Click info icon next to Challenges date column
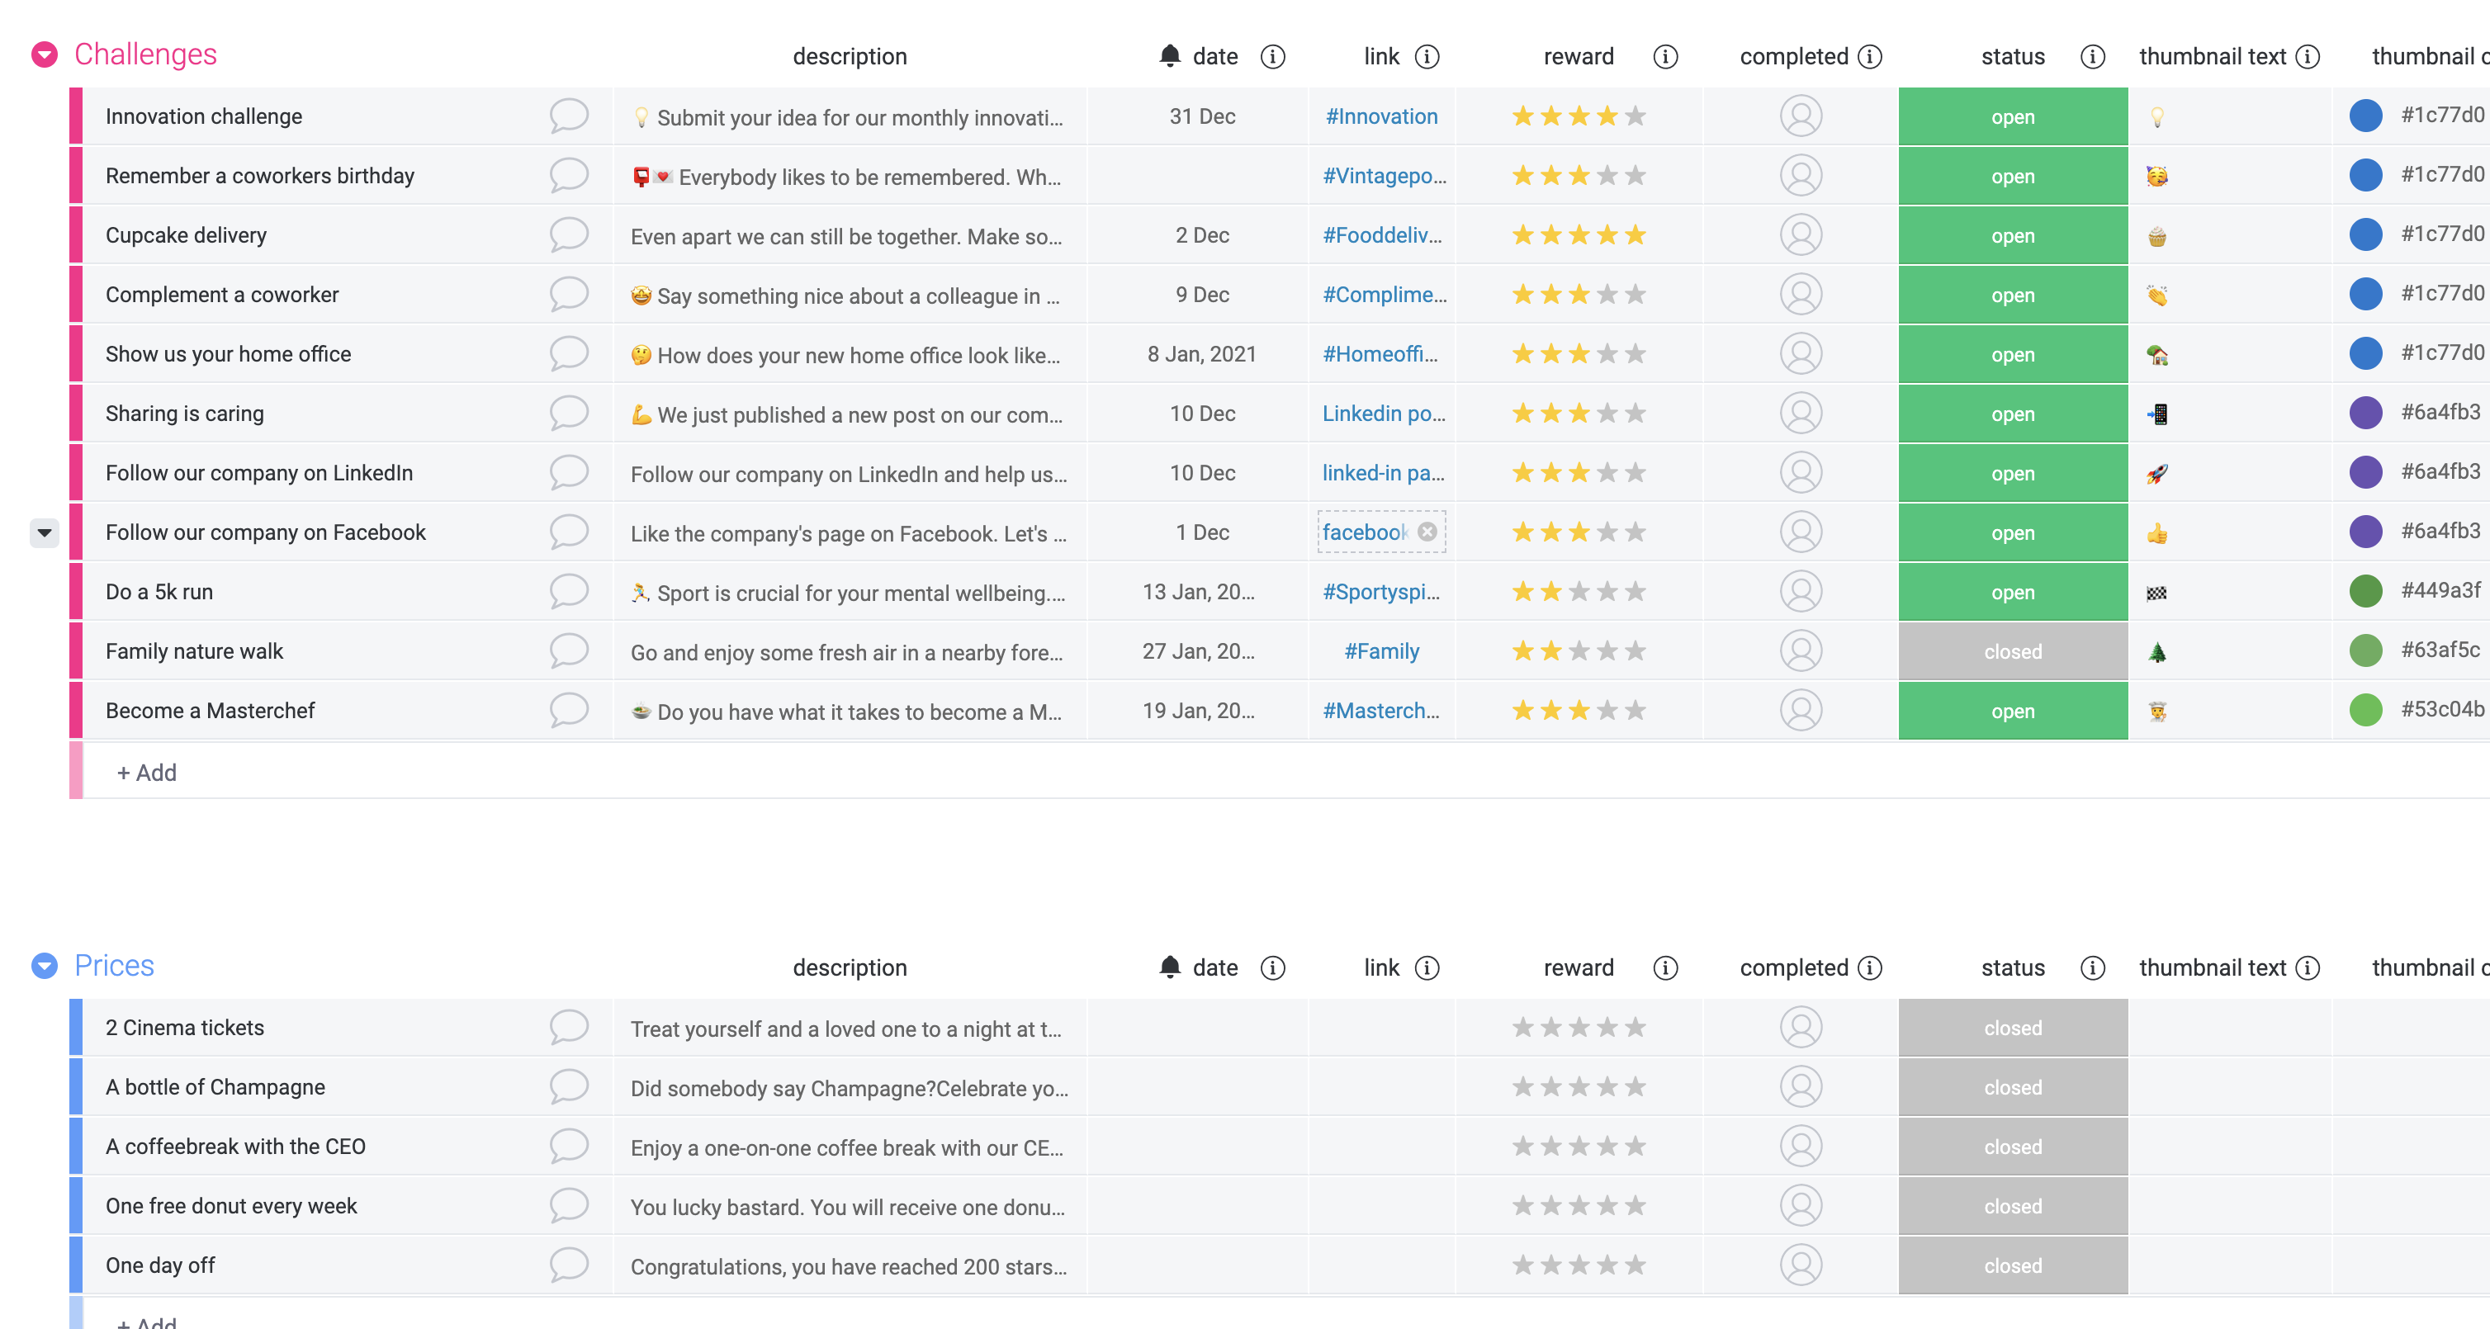The height and width of the screenshot is (1329, 2490). coord(1273,57)
